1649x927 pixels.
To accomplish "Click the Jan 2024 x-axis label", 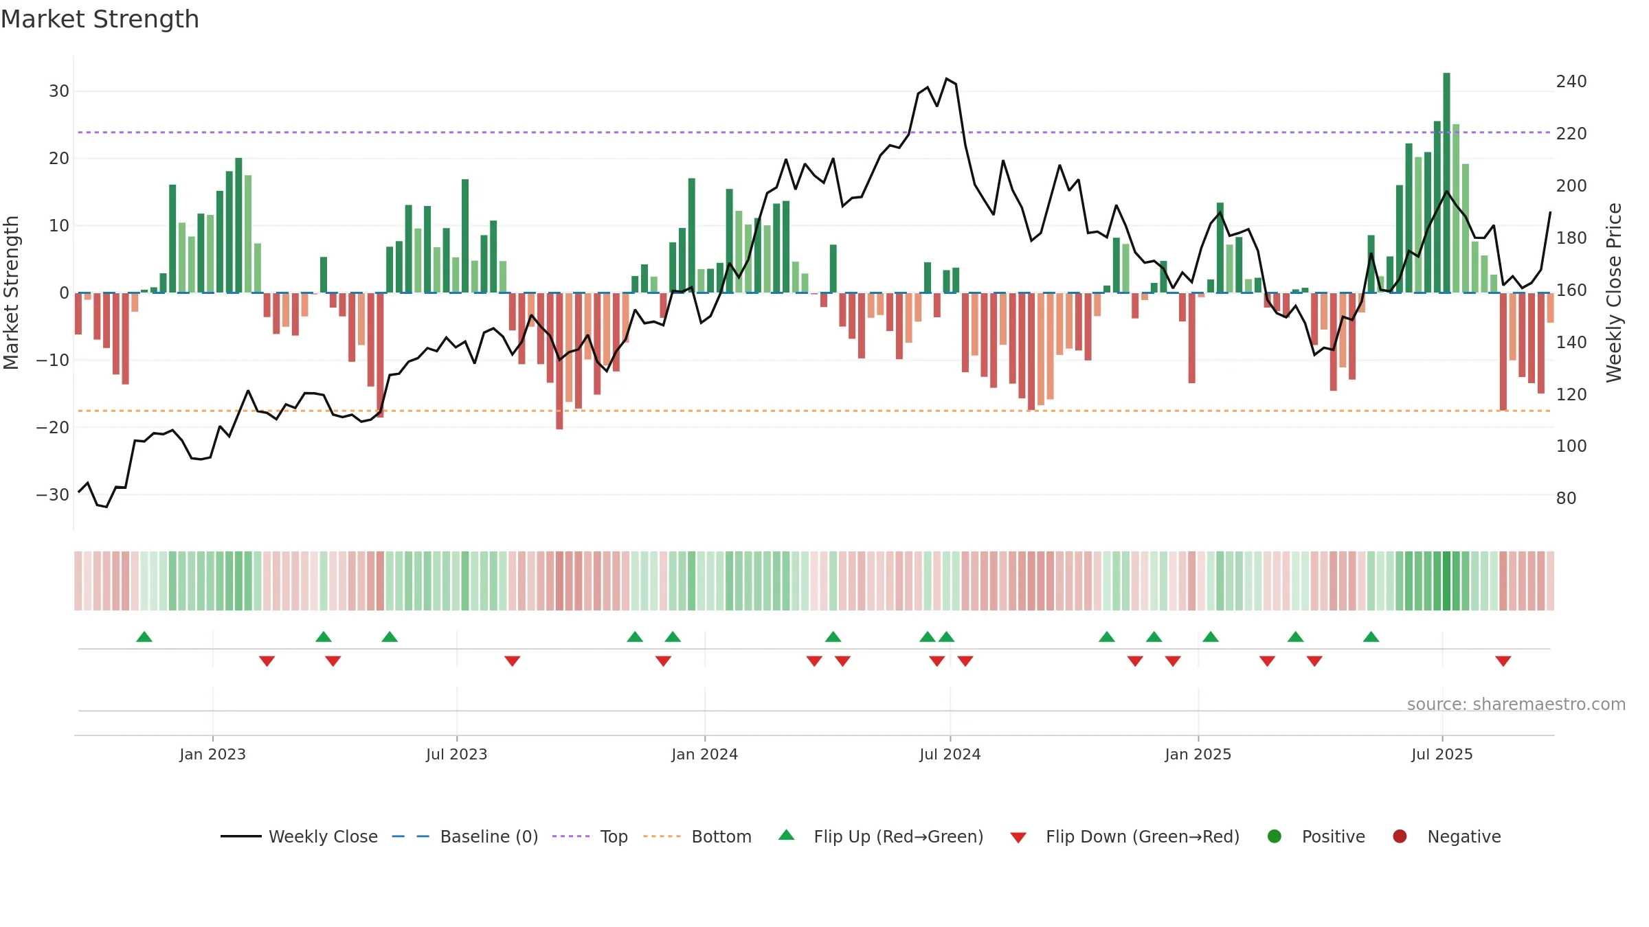I will tap(705, 754).
